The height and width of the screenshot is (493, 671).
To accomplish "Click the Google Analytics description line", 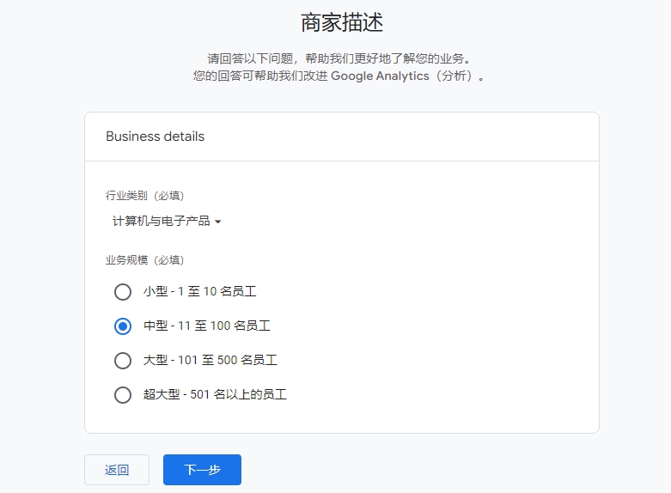I will (339, 76).
